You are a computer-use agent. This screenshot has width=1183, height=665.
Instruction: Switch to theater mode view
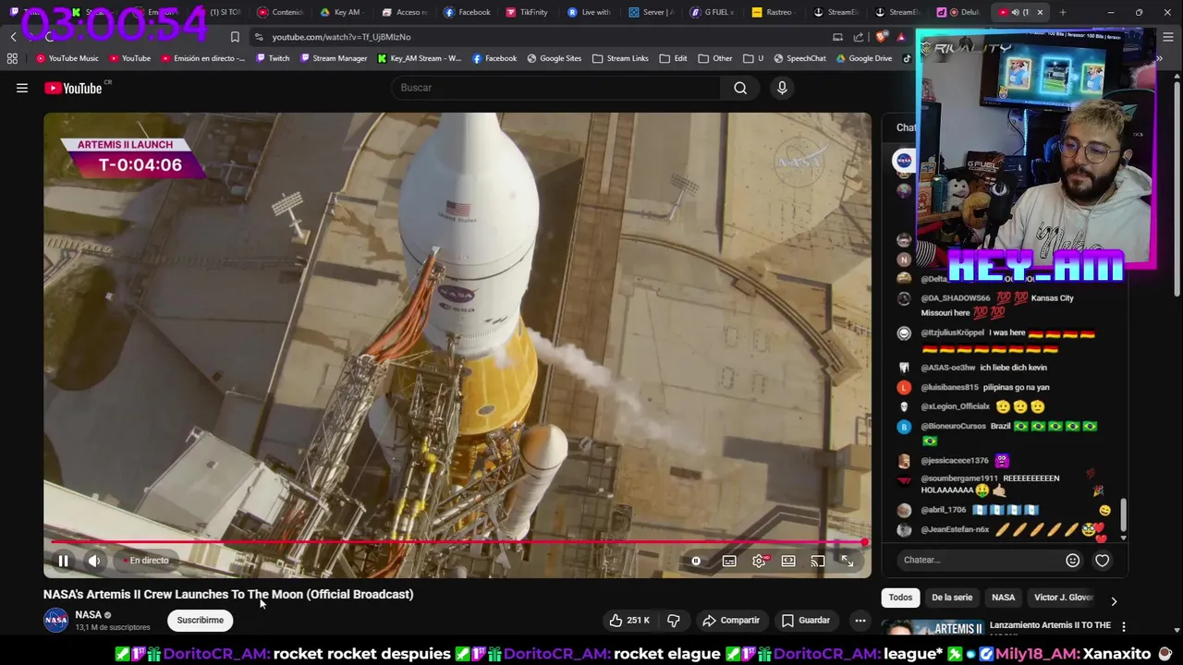(788, 561)
